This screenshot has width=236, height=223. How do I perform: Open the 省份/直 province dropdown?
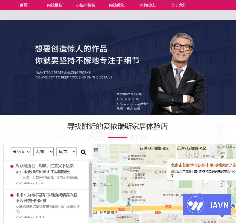pyautogui.click(x=21, y=152)
